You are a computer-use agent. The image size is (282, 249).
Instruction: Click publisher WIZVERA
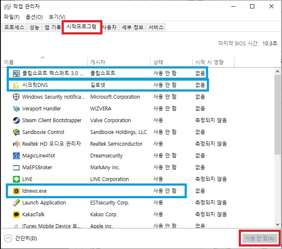pyautogui.click(x=101, y=109)
